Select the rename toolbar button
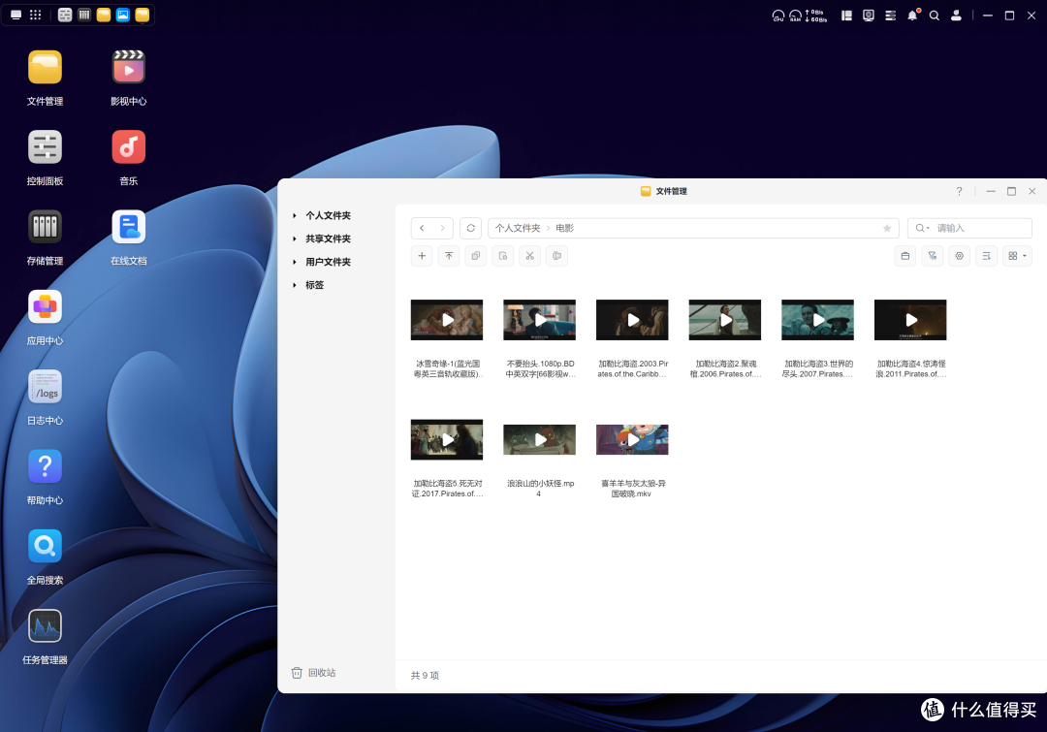1047x732 pixels. click(x=556, y=256)
